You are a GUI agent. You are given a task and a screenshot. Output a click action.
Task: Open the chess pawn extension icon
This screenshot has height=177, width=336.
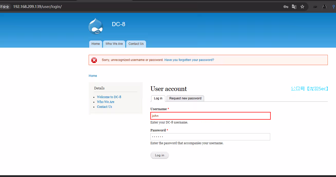point(324,7)
